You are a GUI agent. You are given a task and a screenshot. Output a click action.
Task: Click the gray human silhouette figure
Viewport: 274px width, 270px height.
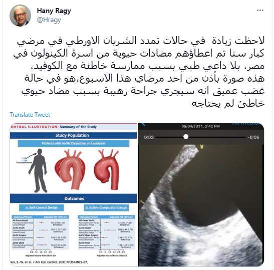pyautogui.click(x=39, y=170)
